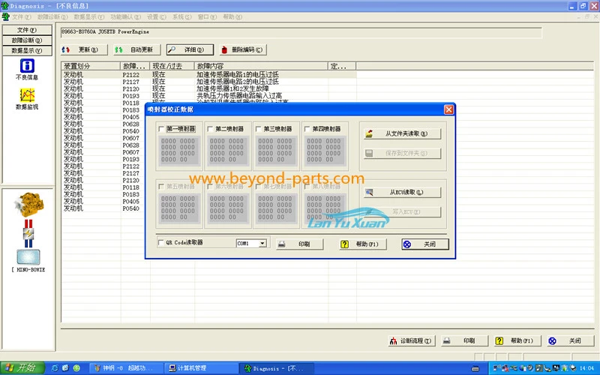Open 故障诊断(D) in the menu bar

tap(52, 16)
